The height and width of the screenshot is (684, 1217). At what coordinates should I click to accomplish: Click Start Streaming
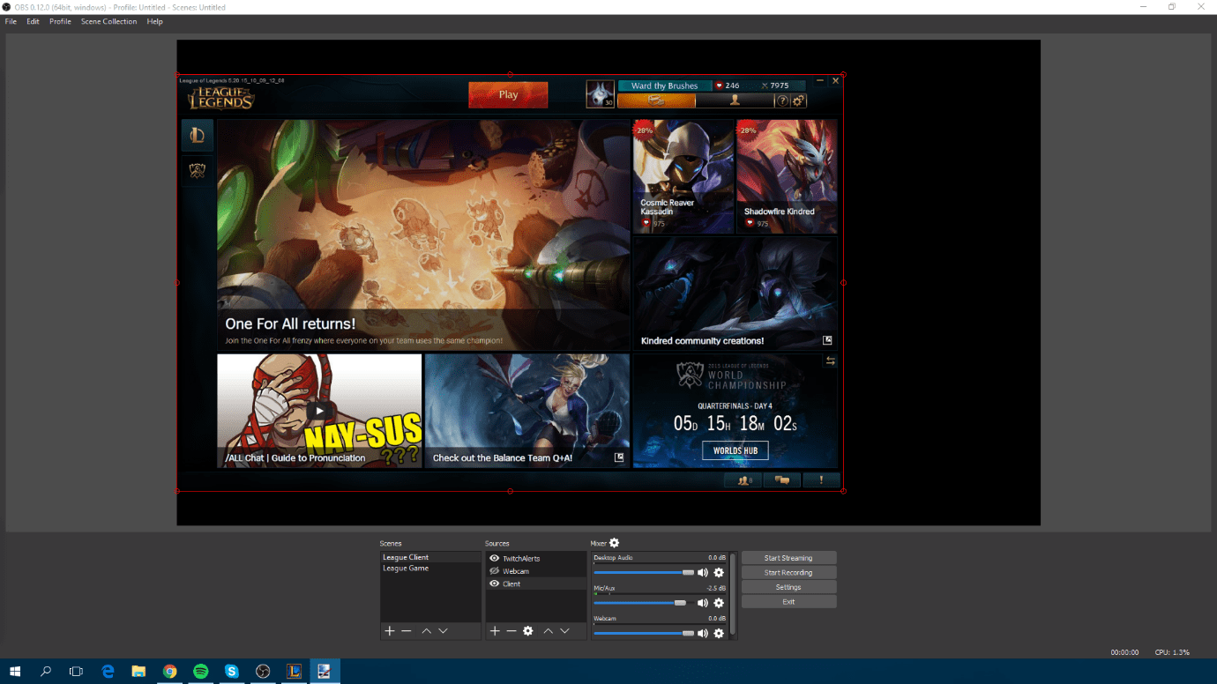pyautogui.click(x=788, y=558)
